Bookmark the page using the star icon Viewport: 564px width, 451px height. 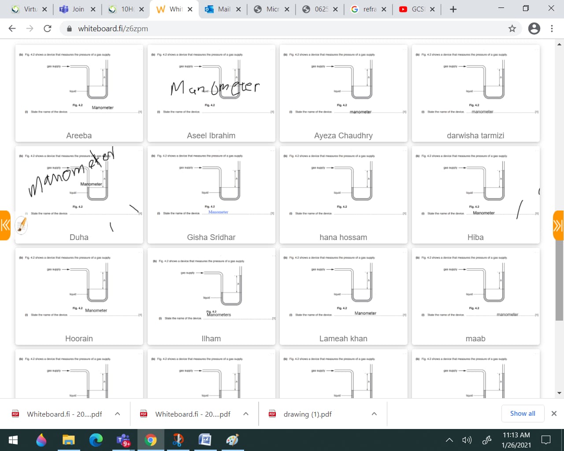512,28
